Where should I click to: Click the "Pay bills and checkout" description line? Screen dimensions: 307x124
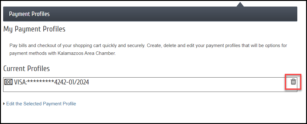coord(148,46)
